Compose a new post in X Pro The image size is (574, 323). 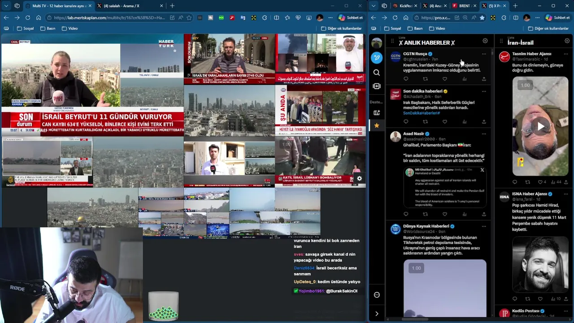point(377,57)
